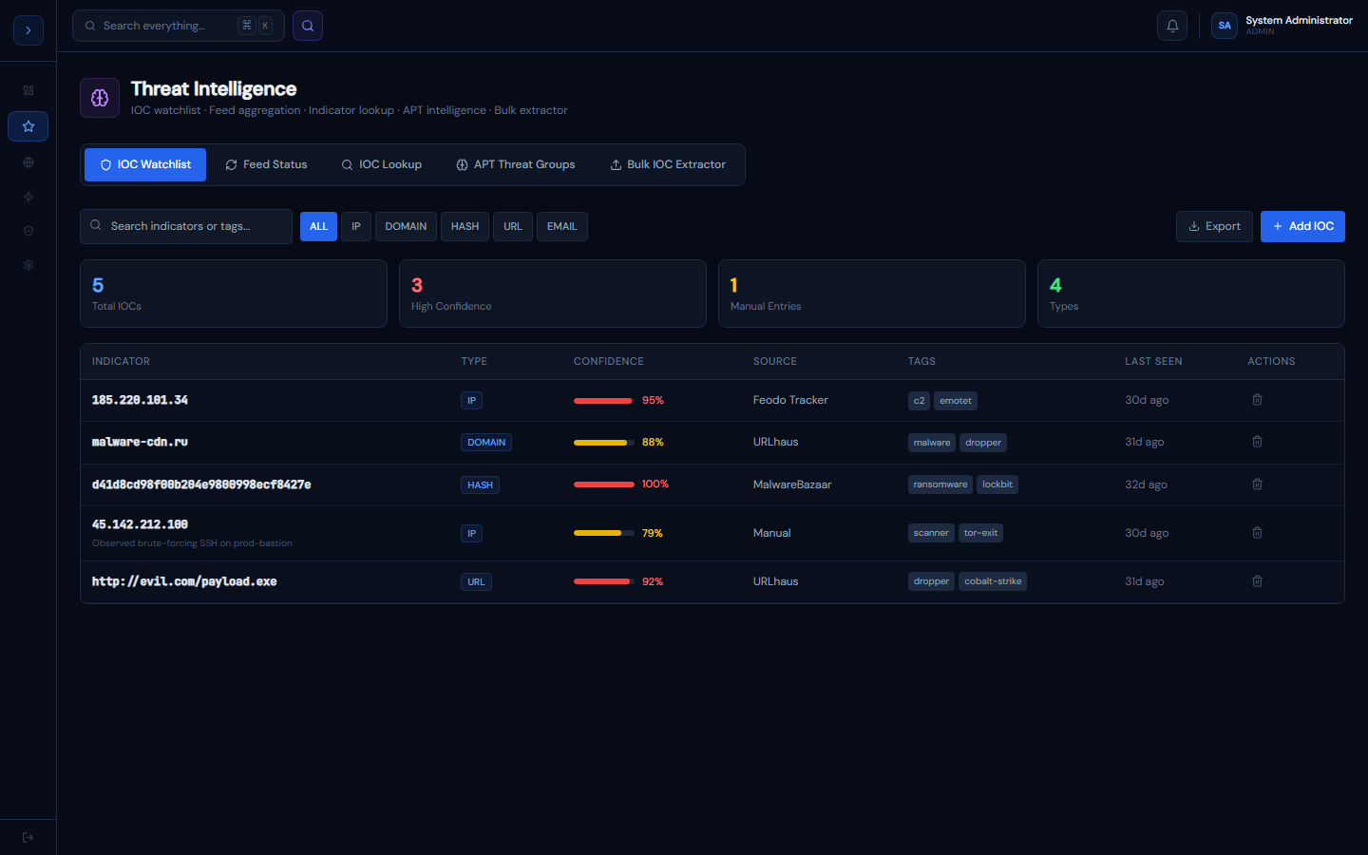Filter the watchlist by DOMAIN type
This screenshot has width=1368, height=855.
pyautogui.click(x=406, y=226)
